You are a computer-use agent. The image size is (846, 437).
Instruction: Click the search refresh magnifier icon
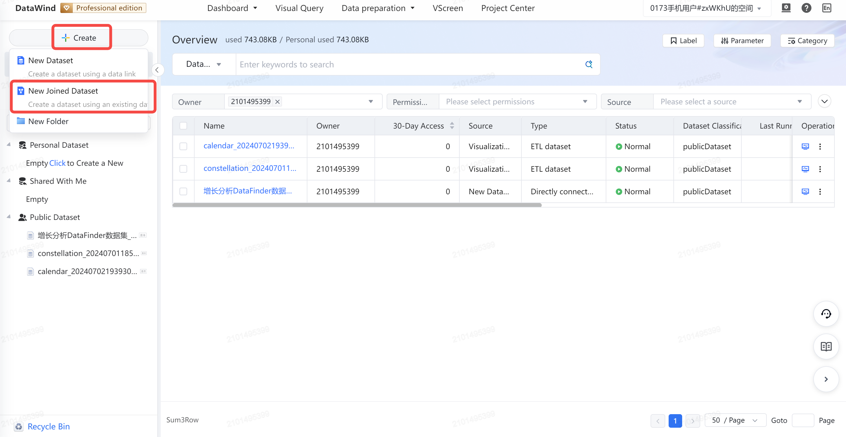tap(589, 64)
